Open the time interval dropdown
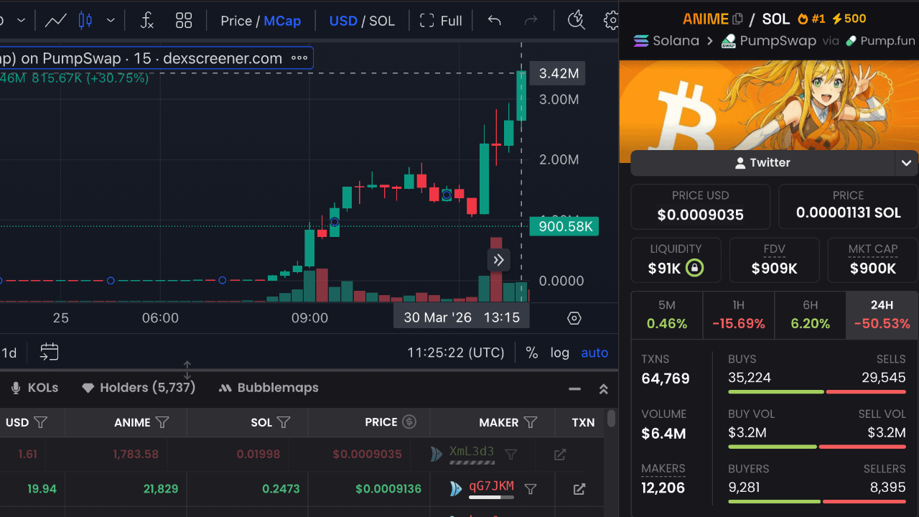 tap(21, 21)
